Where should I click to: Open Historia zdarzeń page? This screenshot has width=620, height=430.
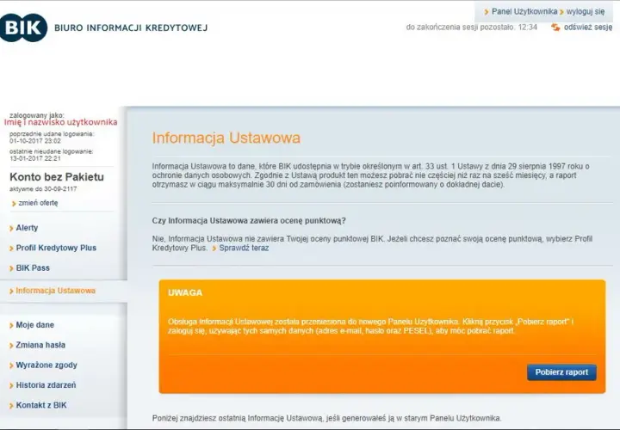click(x=46, y=385)
